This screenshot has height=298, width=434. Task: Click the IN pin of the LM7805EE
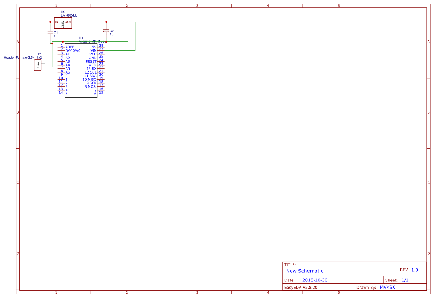tap(56, 22)
